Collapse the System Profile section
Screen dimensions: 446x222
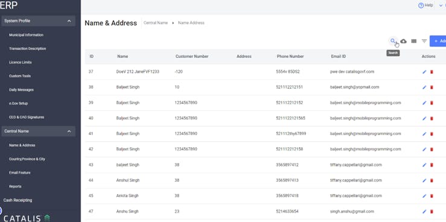[69, 21]
